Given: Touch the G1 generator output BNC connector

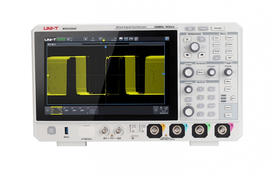Looking at the screenshot, I should (x=105, y=131).
